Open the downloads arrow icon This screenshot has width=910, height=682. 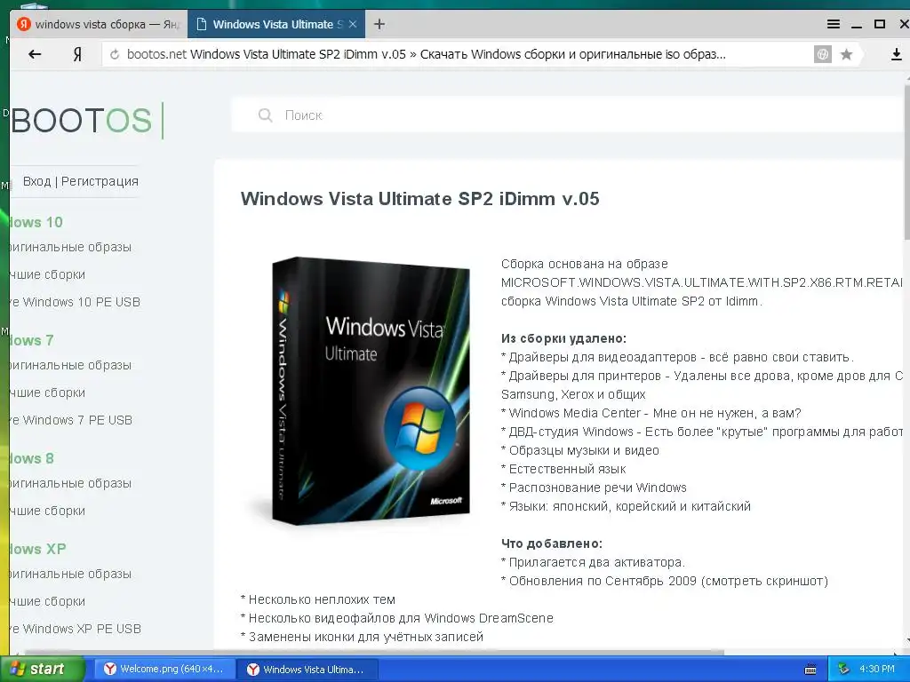tap(896, 54)
